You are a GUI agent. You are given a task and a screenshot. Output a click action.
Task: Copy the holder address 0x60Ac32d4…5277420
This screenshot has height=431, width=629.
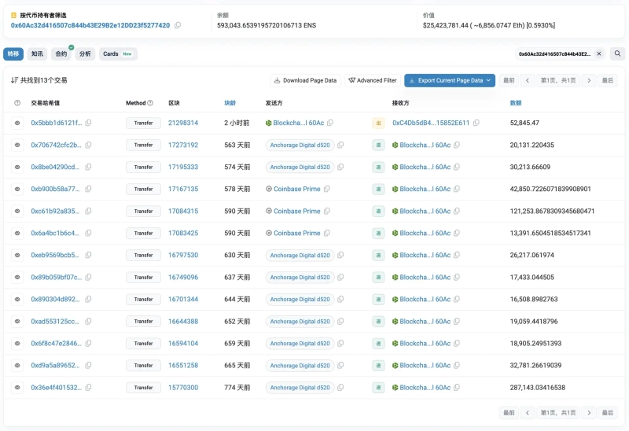[178, 26]
